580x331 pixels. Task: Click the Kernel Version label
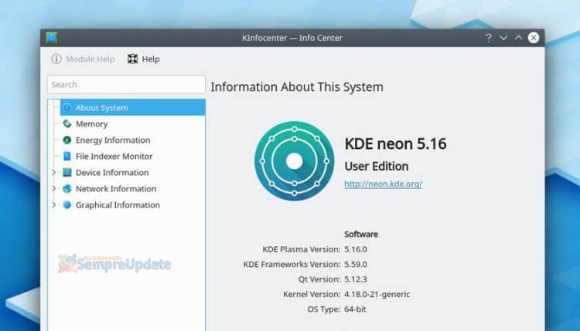pyautogui.click(x=312, y=295)
